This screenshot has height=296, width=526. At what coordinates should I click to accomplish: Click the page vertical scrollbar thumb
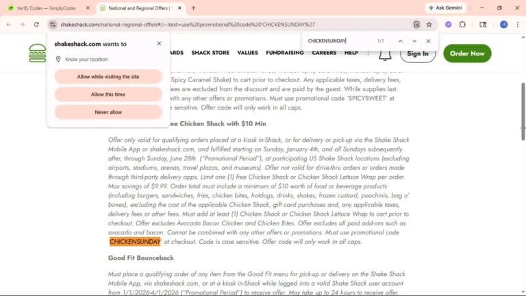pyautogui.click(x=523, y=112)
